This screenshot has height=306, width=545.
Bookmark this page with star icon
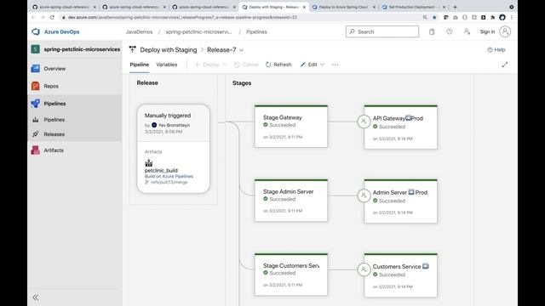434,17
